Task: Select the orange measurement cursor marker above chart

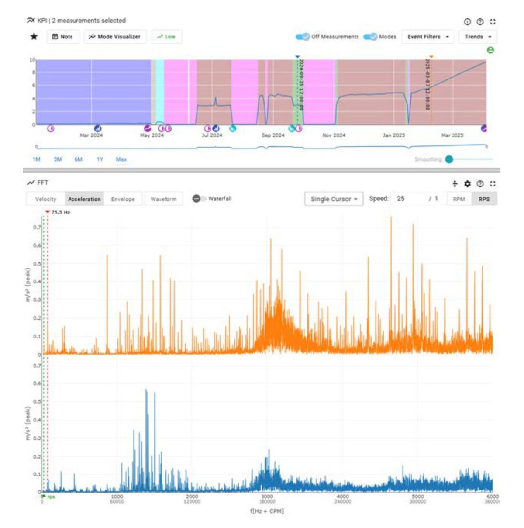Action: 431,57
